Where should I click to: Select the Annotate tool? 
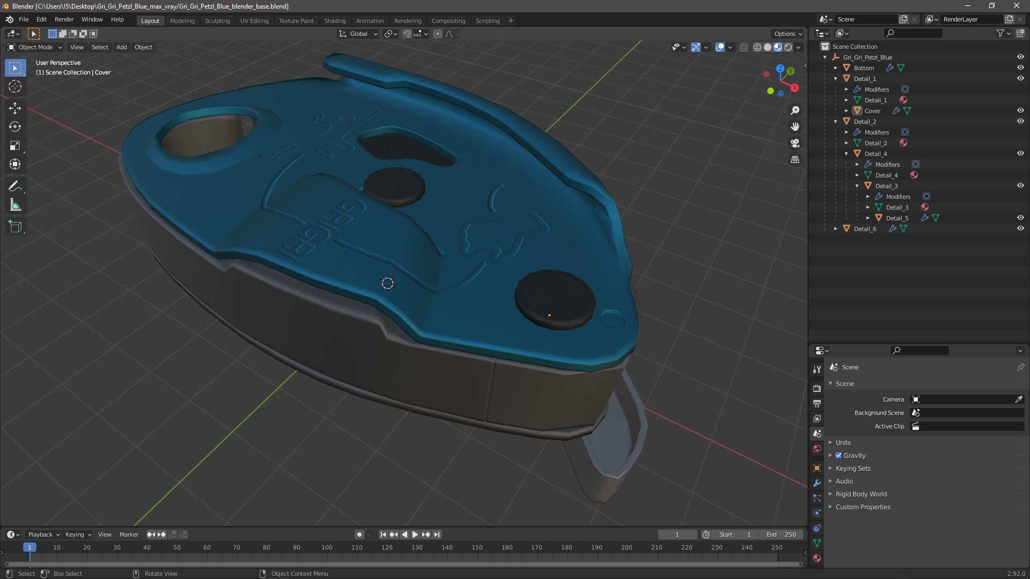coord(15,187)
